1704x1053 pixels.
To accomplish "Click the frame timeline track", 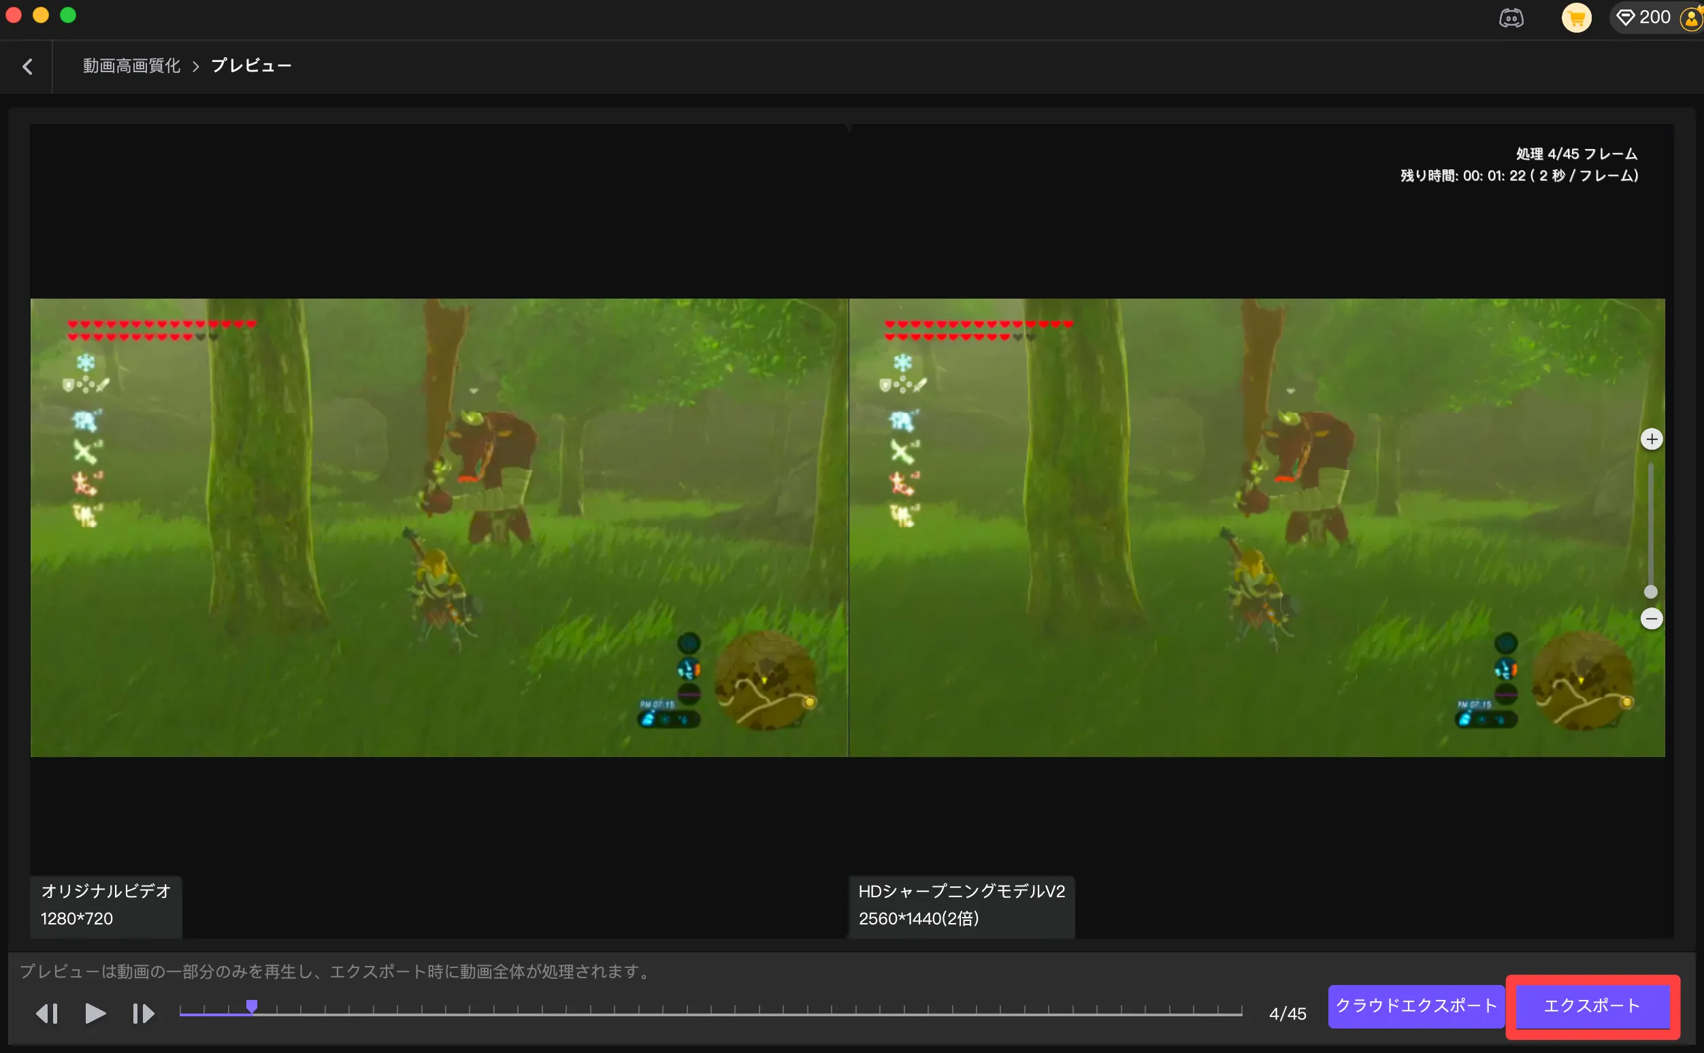I will [710, 1014].
